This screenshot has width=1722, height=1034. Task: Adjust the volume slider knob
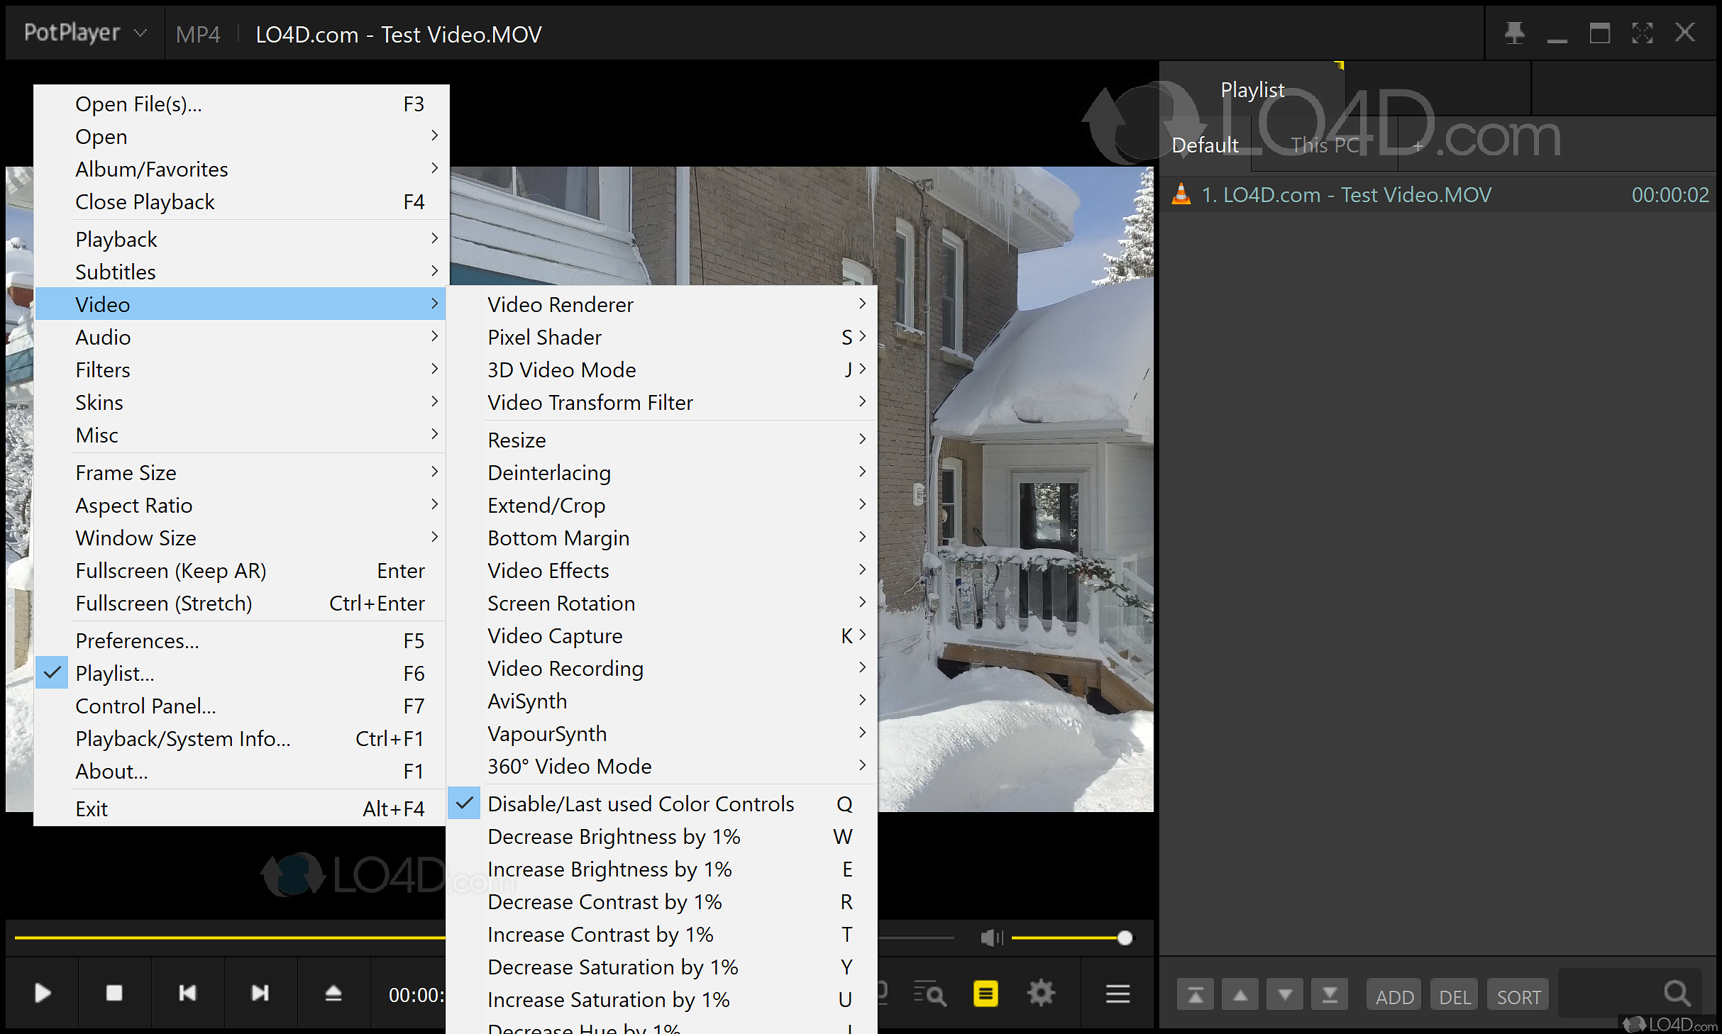point(1125,938)
